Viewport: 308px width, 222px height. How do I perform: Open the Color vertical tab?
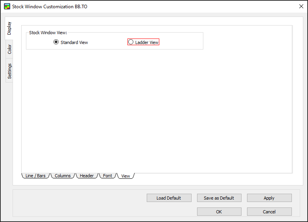click(9, 49)
